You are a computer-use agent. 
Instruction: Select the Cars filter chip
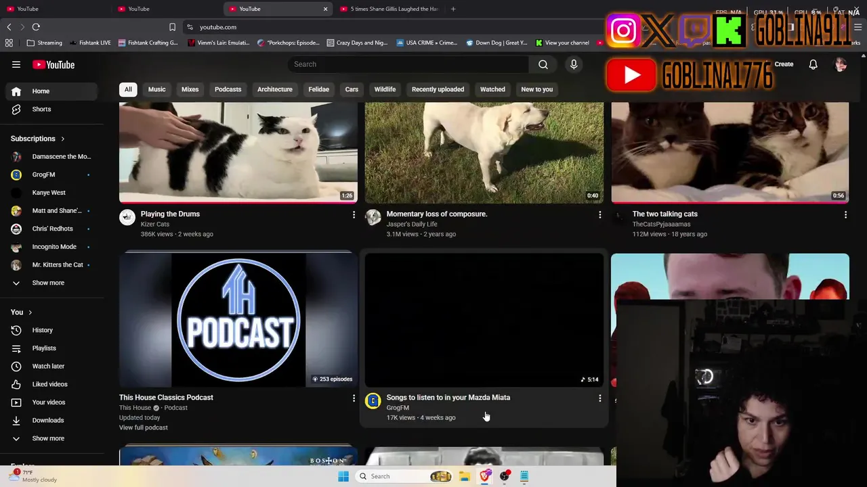point(352,89)
